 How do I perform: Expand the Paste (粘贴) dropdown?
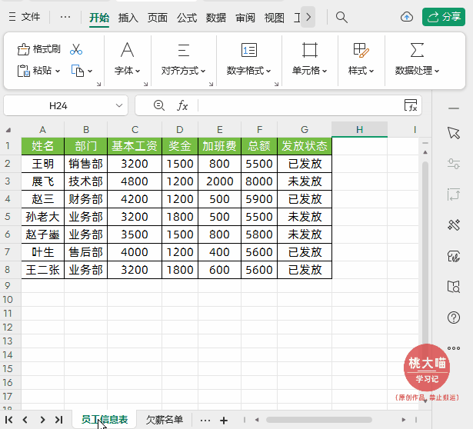[x=58, y=71]
